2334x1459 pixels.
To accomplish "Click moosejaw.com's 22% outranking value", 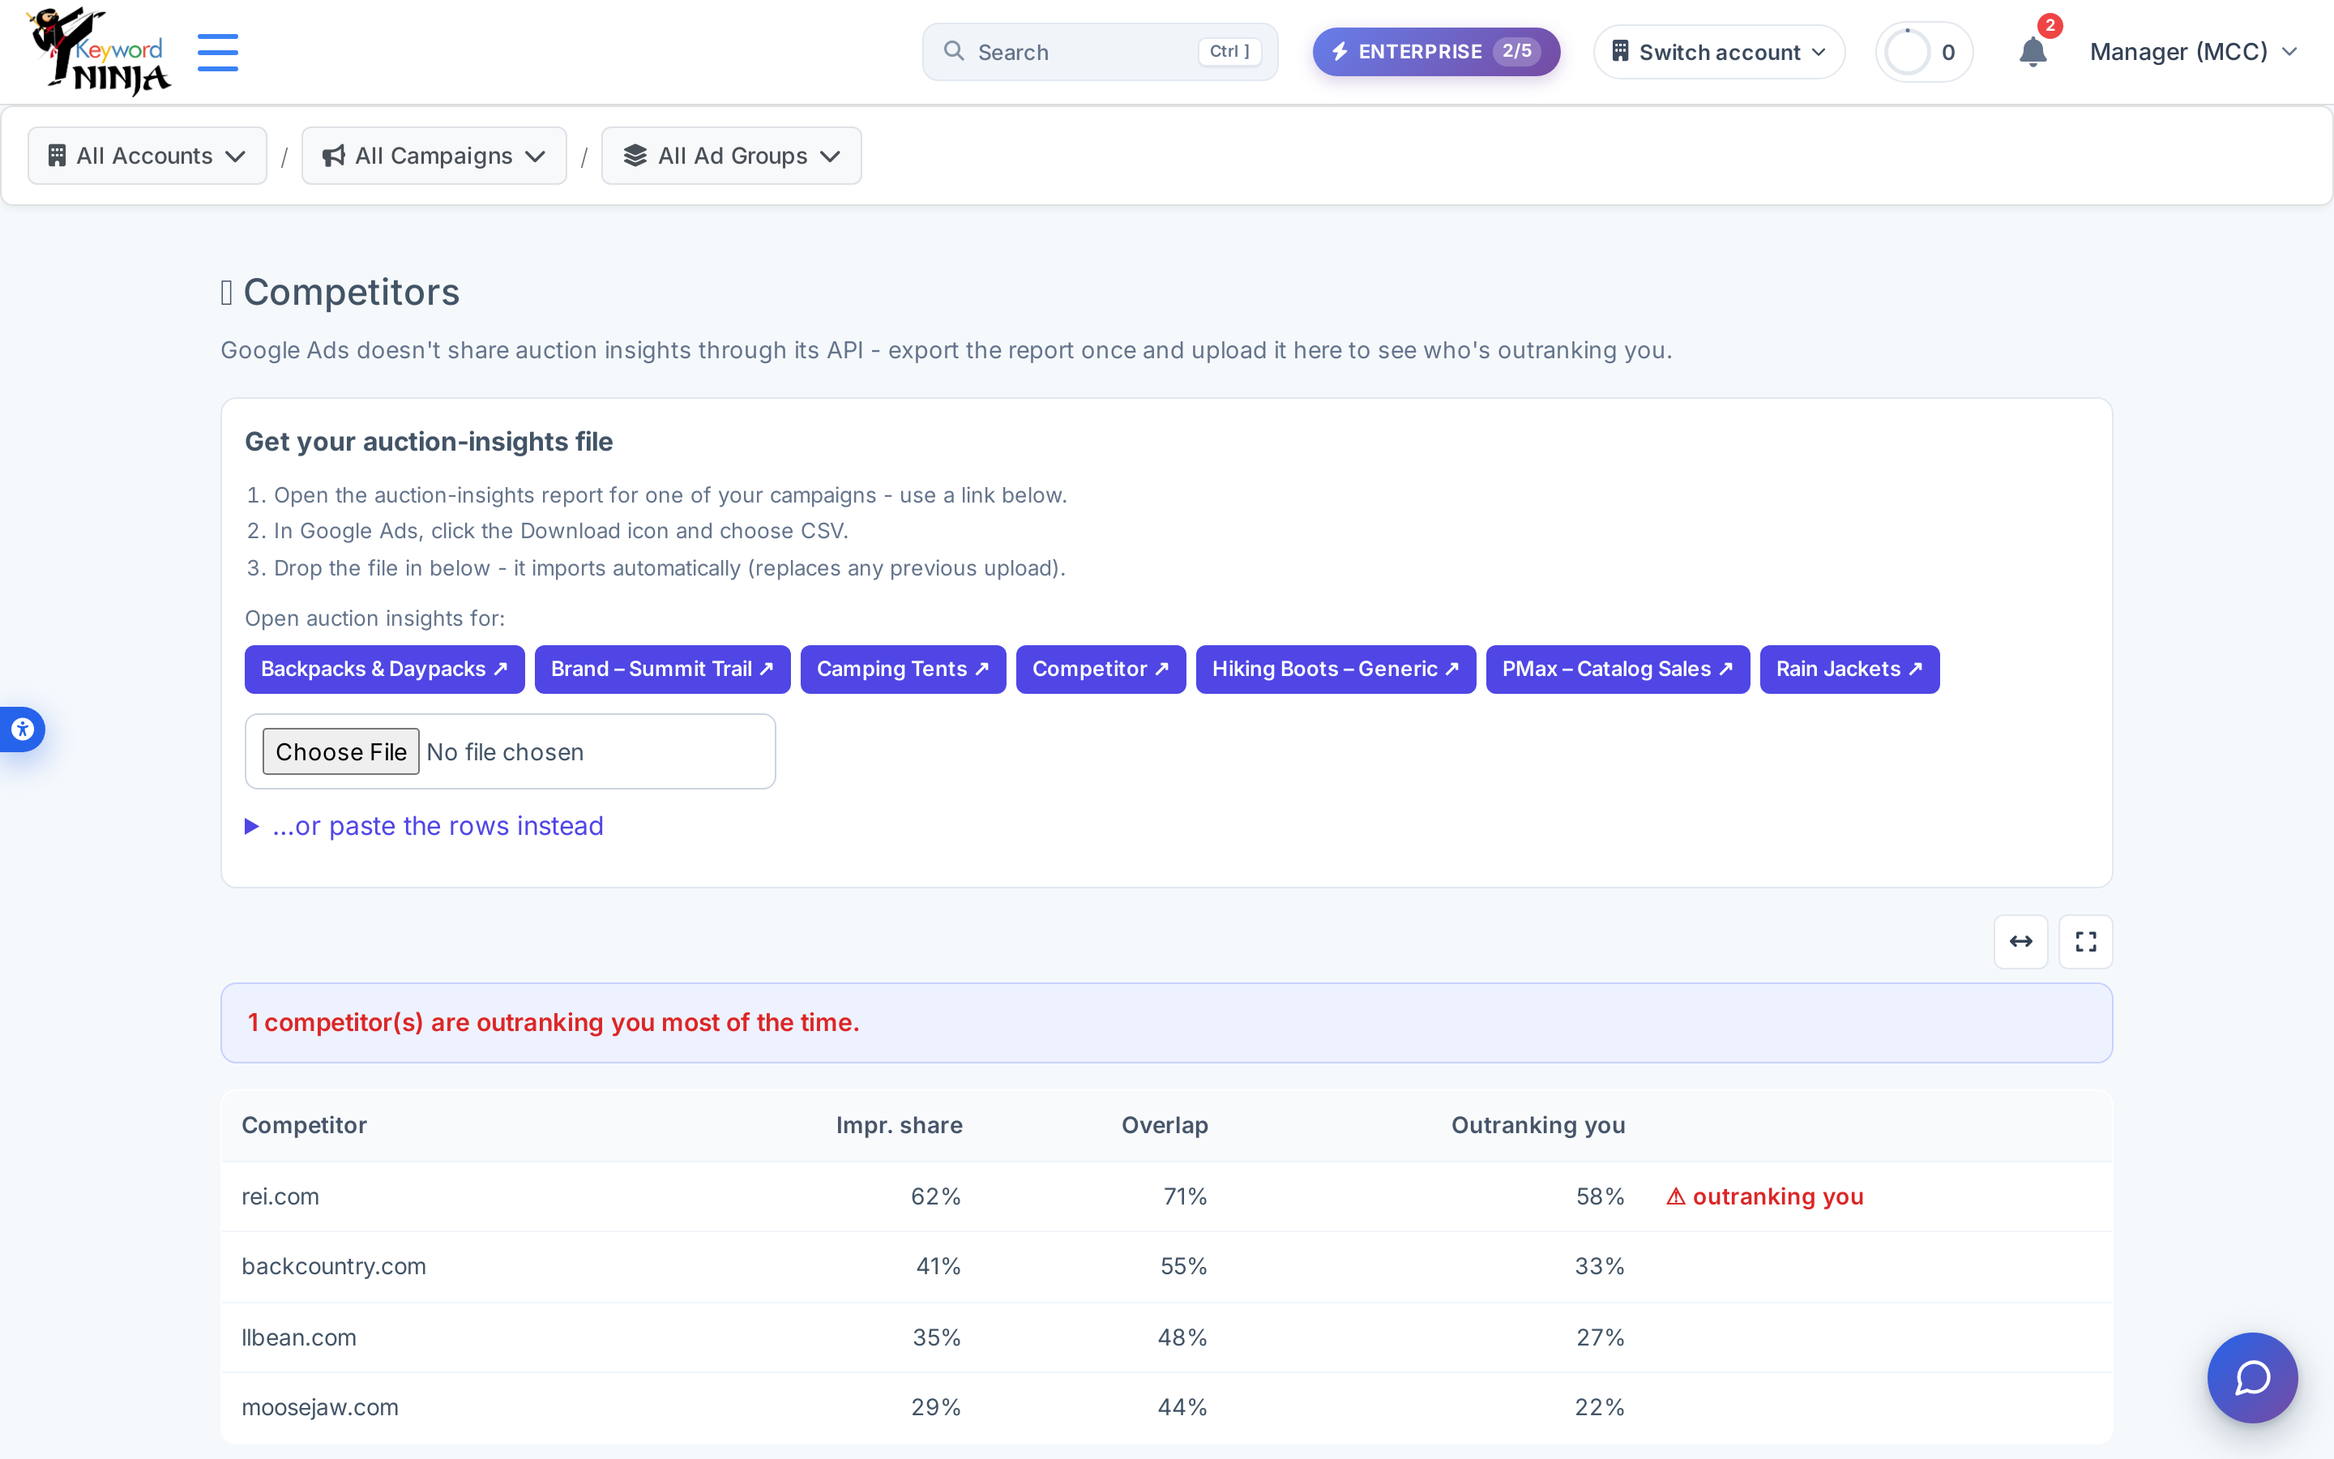I will pos(1599,1408).
